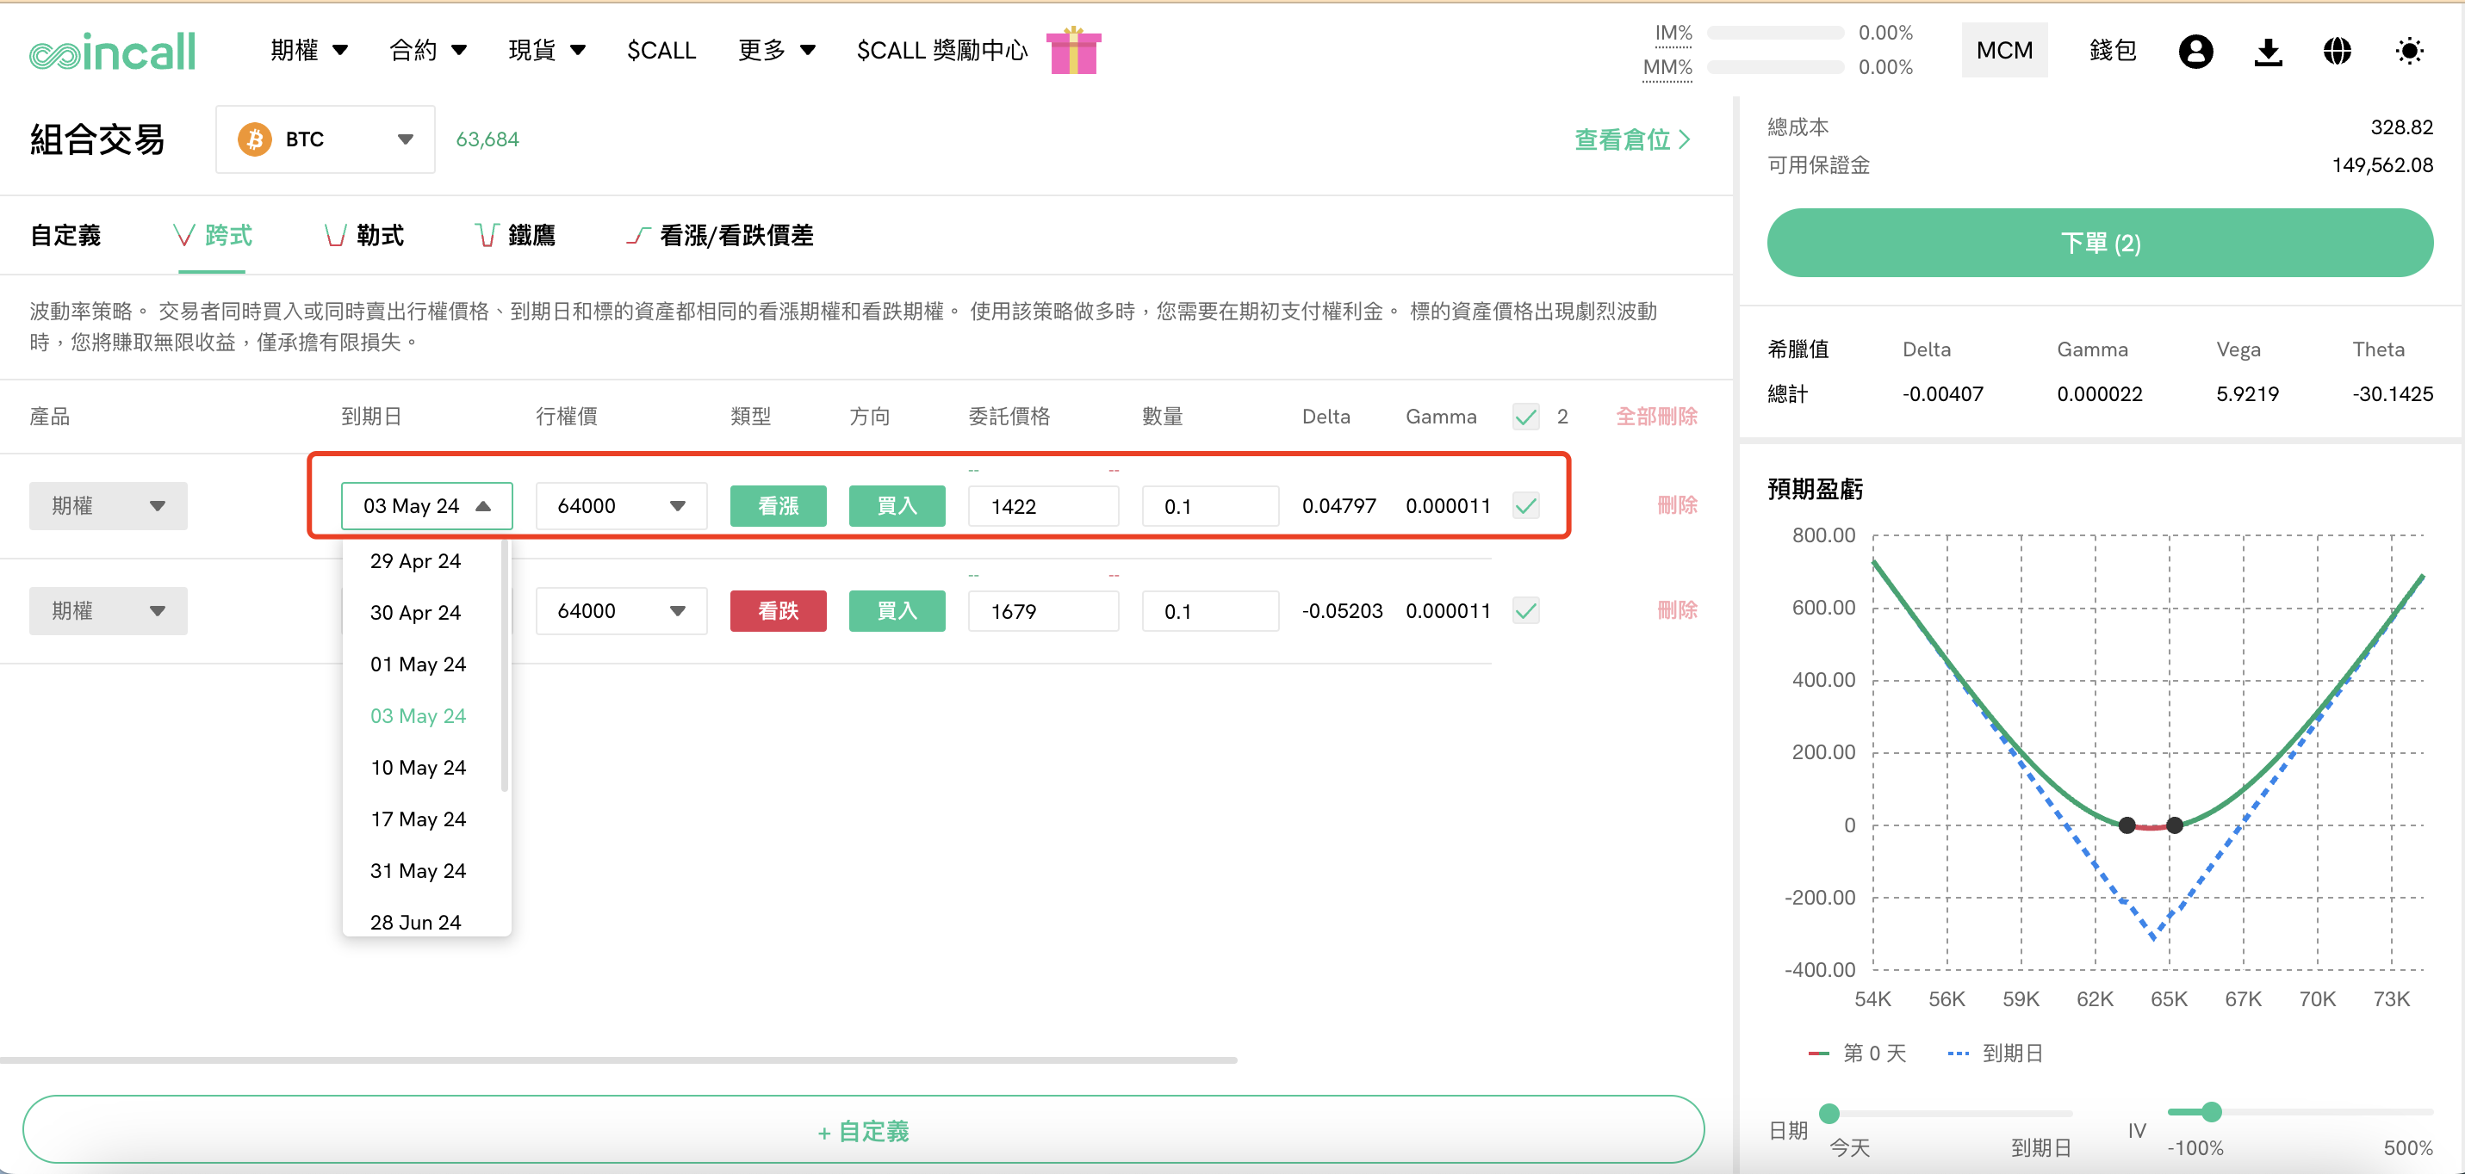Screen dimensions: 2465x1174
Task: Open the $CALL menu item
Action: pos(661,51)
